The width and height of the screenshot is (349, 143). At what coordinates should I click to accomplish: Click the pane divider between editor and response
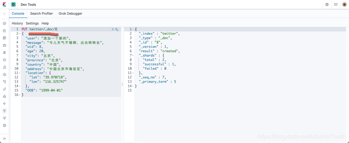pos(122,84)
